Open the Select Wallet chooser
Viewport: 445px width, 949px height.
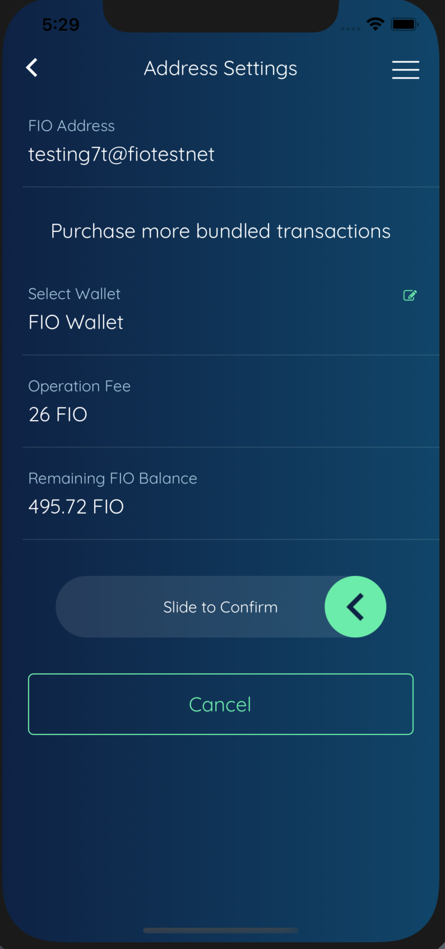pos(75,294)
